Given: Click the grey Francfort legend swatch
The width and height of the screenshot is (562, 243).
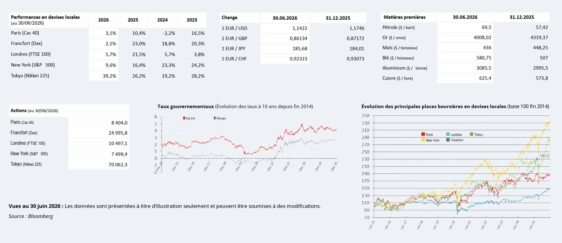Looking at the screenshot, I should click(448, 140).
